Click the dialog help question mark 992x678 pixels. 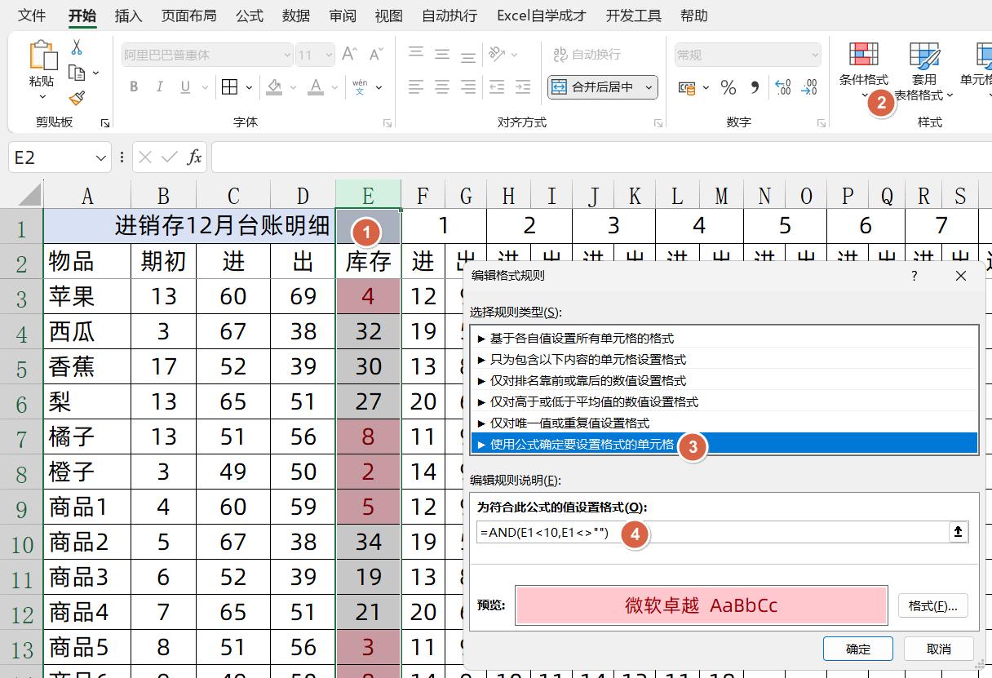tap(914, 276)
